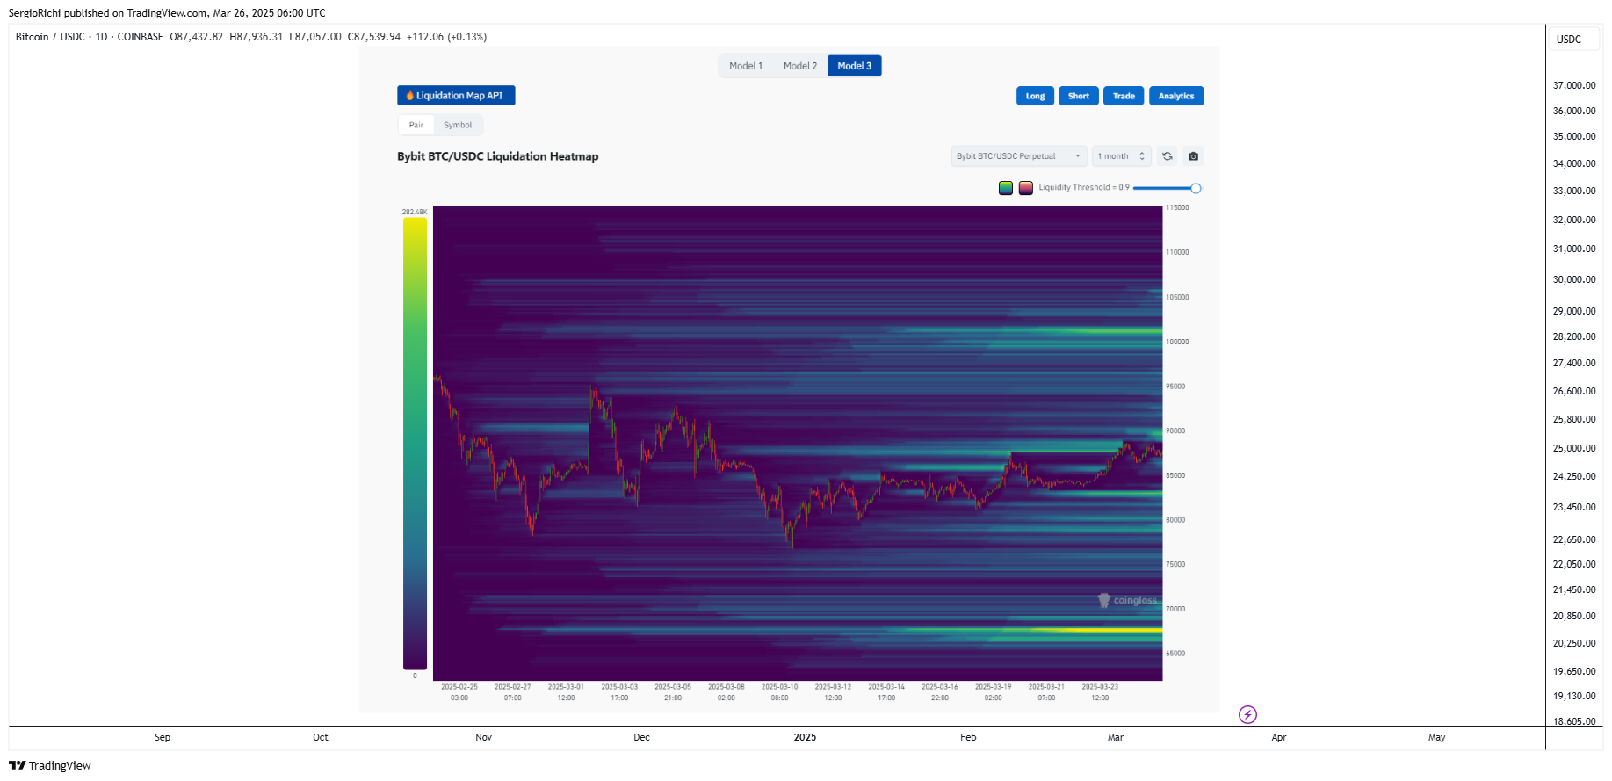This screenshot has width=1612, height=781.
Task: Switch to Model 2 tab
Action: [800, 66]
